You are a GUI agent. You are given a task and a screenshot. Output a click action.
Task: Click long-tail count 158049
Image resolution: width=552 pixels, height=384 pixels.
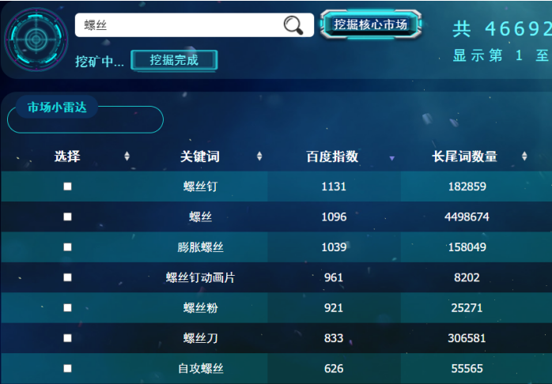467,247
